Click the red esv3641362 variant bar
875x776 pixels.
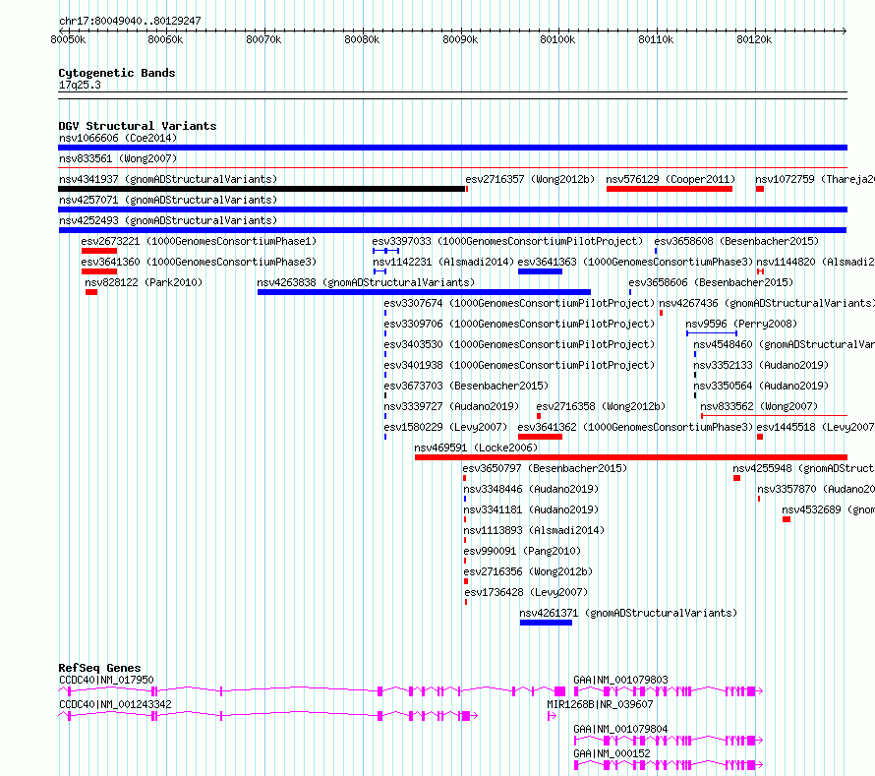(540, 437)
